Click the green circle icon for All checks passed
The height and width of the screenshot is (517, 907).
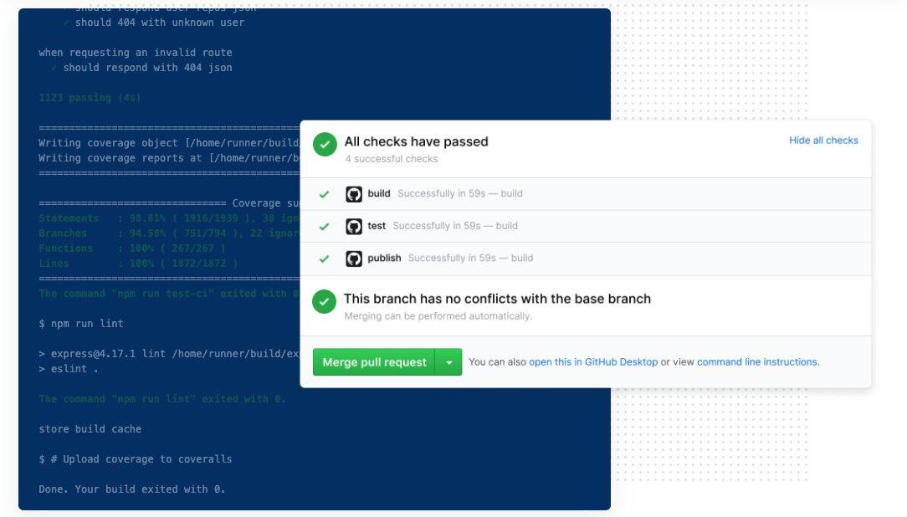[x=325, y=145]
